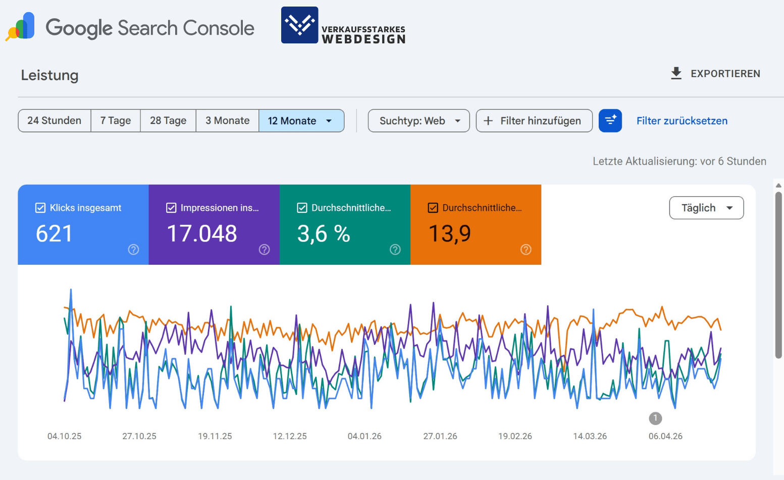Viewport: 784px width, 480px height.
Task: Click the help icon on the Impressionen card
Action: [x=264, y=249]
